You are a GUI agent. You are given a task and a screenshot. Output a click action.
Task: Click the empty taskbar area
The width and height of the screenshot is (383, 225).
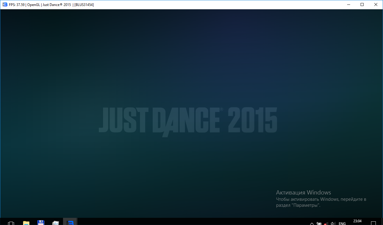(191, 222)
